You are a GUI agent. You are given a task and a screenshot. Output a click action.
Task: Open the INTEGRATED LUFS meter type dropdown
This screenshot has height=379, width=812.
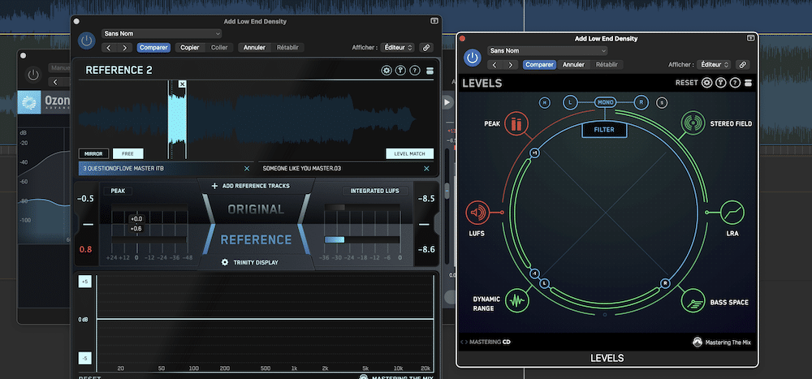375,191
